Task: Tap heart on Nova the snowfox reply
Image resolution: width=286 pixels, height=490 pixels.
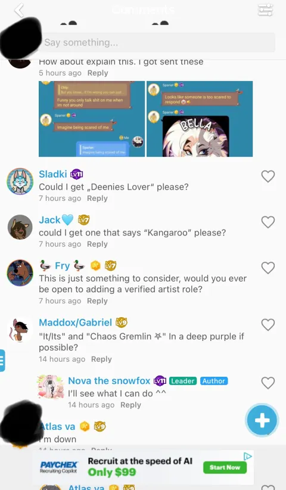Action: point(268,383)
